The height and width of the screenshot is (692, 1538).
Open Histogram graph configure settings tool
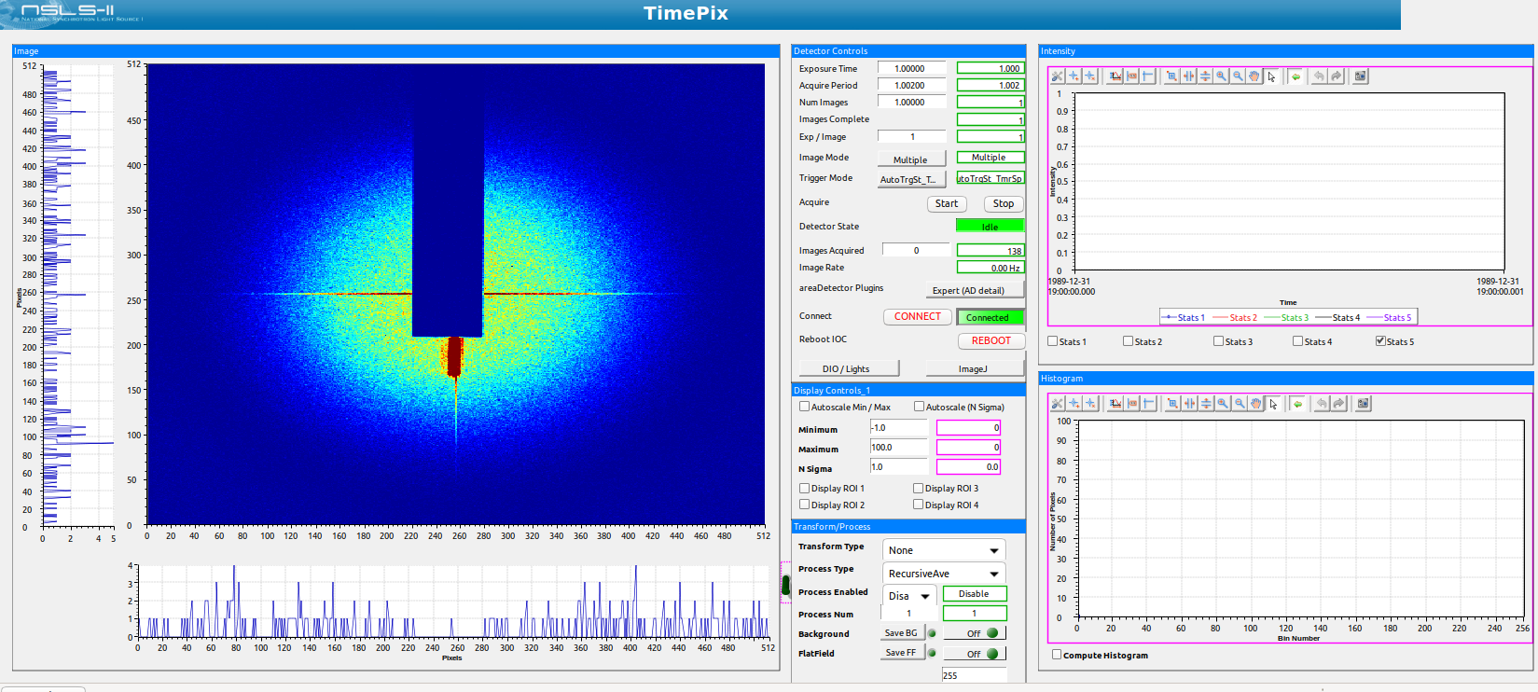click(x=1057, y=404)
